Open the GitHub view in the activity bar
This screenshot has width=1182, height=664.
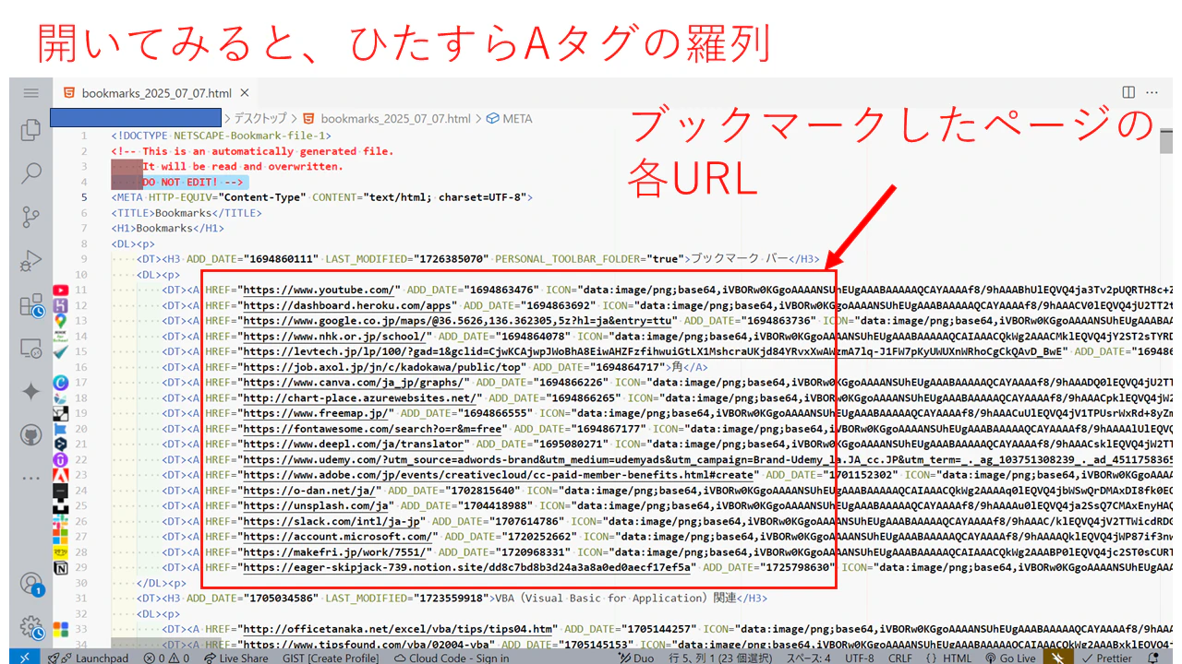(x=30, y=434)
